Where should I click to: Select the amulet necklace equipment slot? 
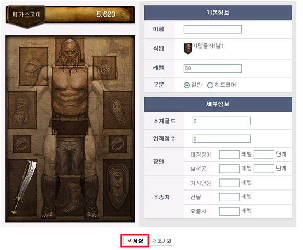[104, 68]
